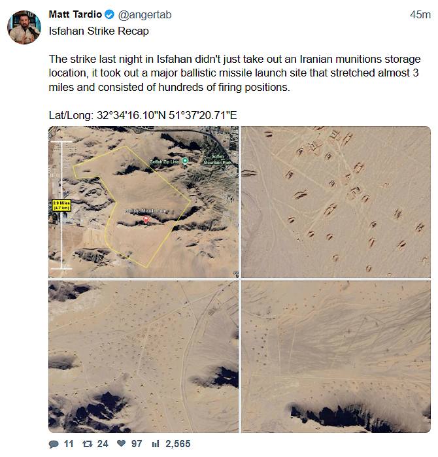Viewport: 438px width, 457px height.
Task: Like the post with heart icon
Action: (121, 443)
